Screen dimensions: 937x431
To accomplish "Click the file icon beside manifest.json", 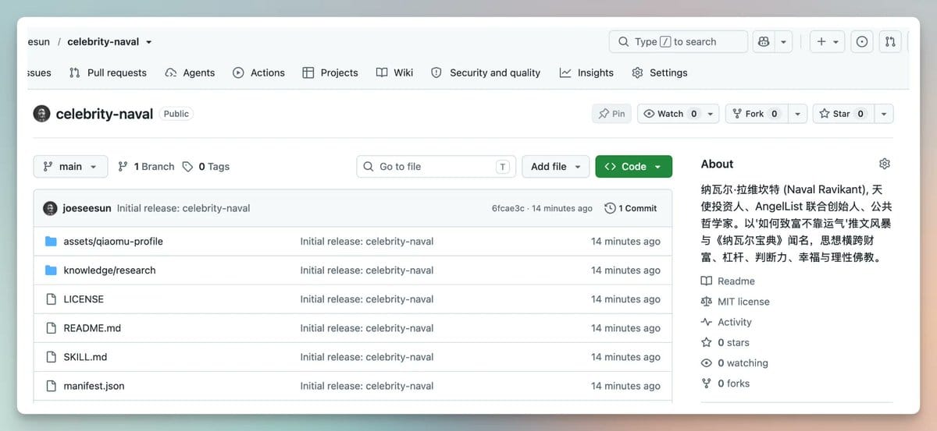I will click(x=51, y=386).
